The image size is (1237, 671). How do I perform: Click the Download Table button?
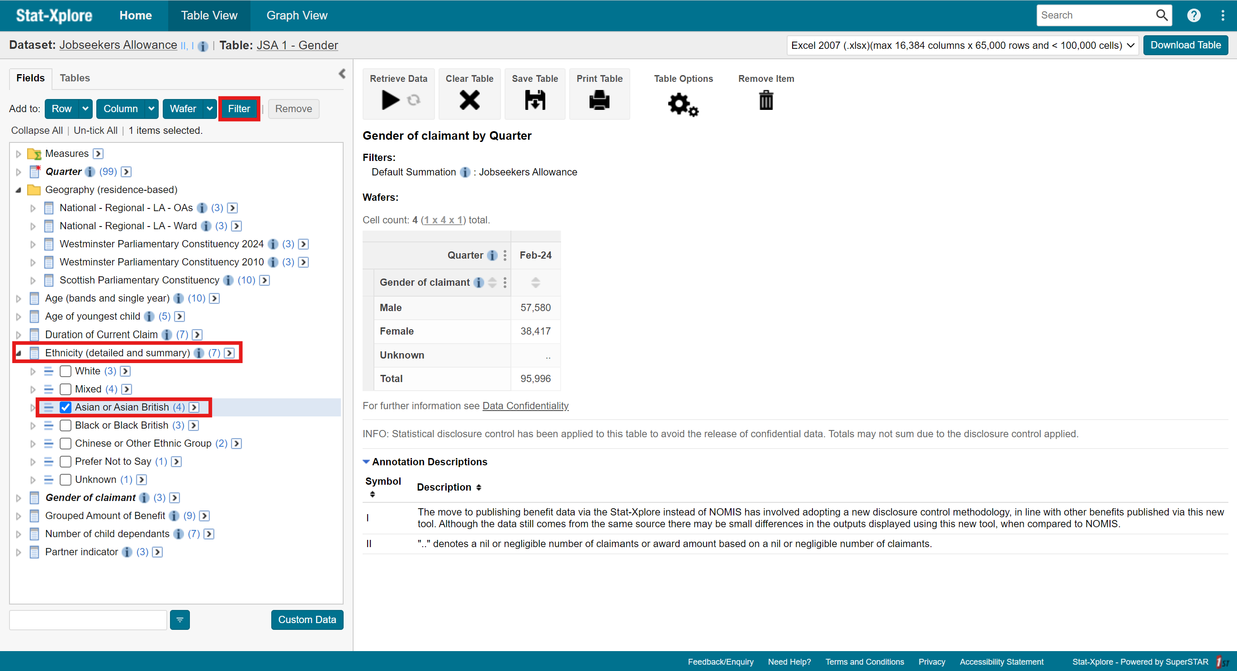(1185, 45)
